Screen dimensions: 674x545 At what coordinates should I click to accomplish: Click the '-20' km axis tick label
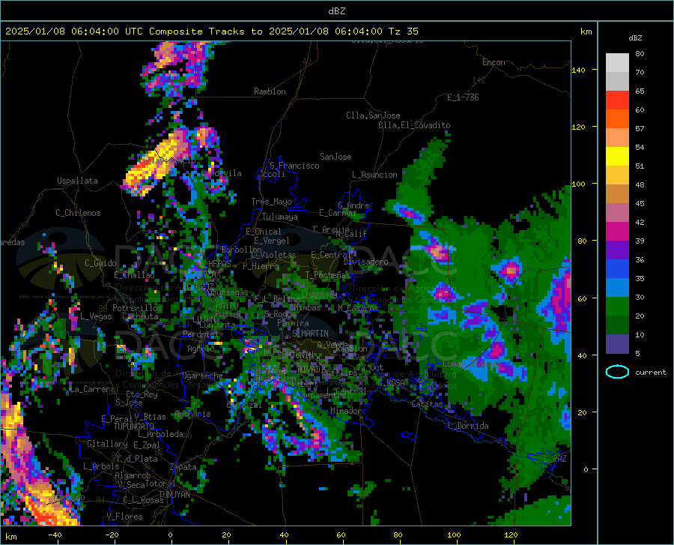pos(112,535)
